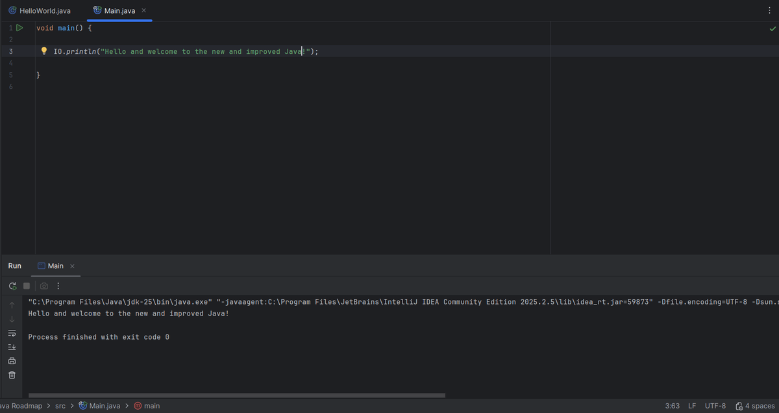Expand the src breadcrumb menu
The width and height of the screenshot is (779, 413).
pos(60,405)
